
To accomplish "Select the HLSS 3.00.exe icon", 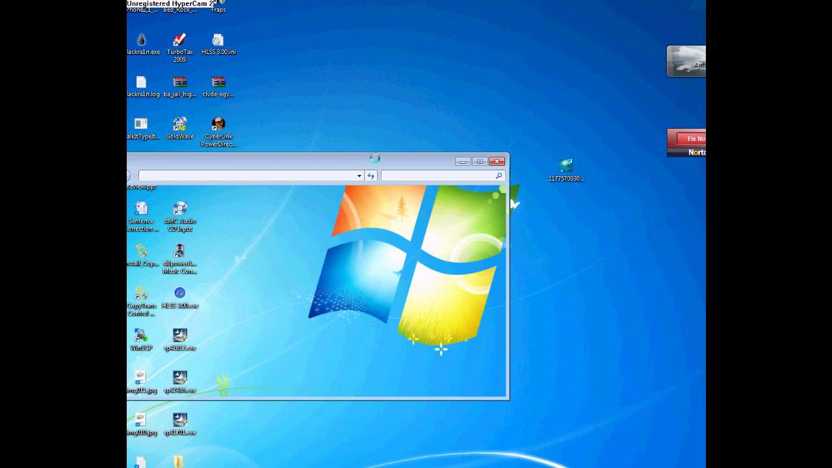I will pos(180,298).
